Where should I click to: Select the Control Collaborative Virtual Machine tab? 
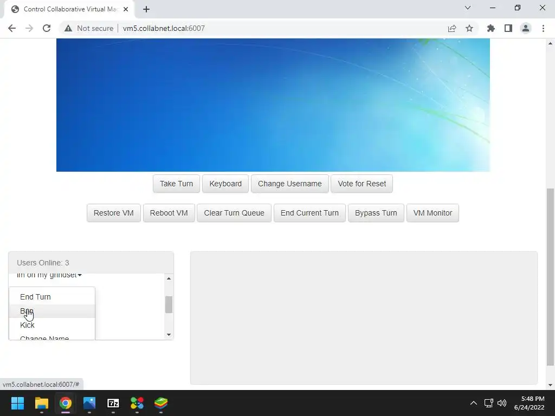[69, 9]
